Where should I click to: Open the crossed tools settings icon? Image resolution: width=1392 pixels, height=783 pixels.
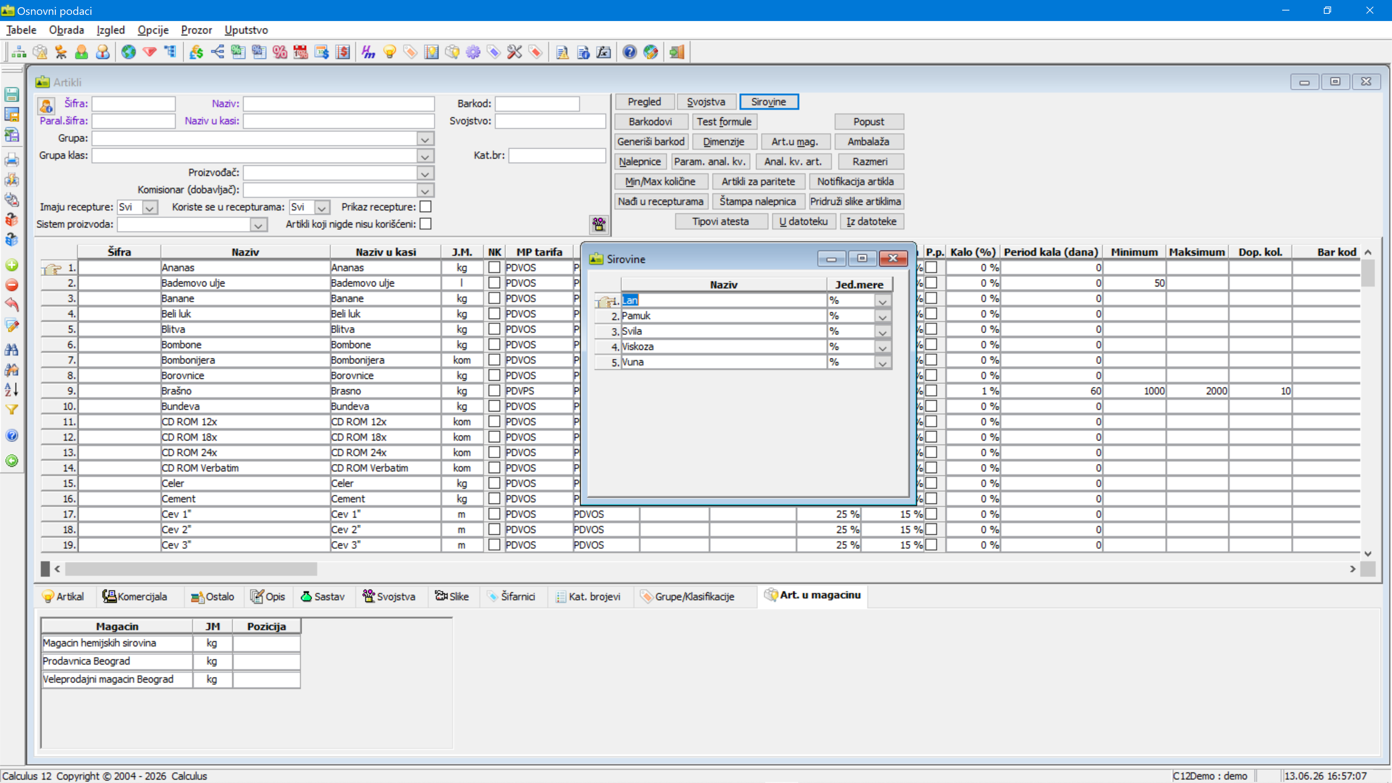pyautogui.click(x=514, y=52)
